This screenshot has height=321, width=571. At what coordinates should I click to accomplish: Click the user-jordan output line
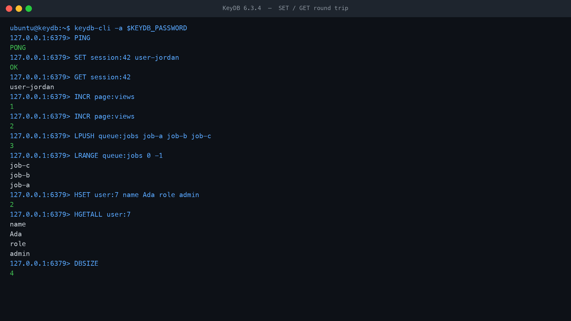pyautogui.click(x=32, y=87)
